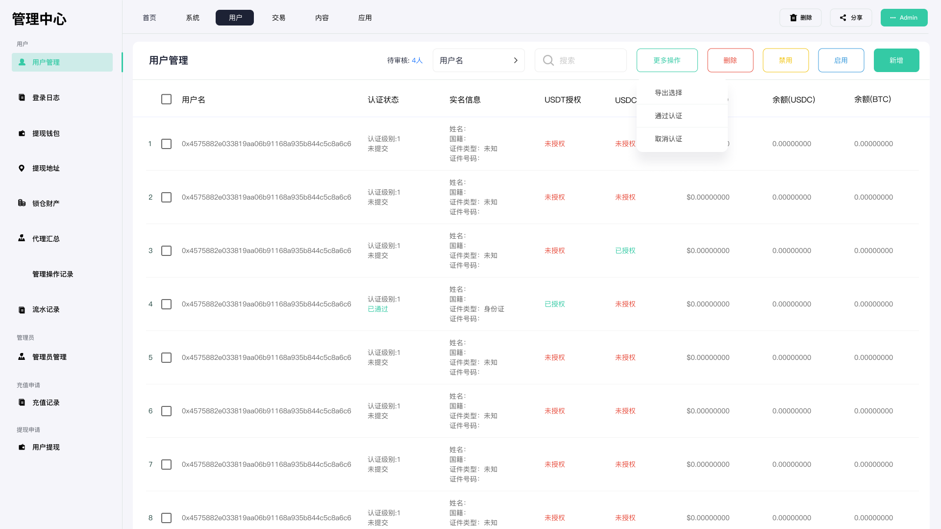The height and width of the screenshot is (529, 941).
Task: Click the 实名信息 column header
Action: click(465, 100)
